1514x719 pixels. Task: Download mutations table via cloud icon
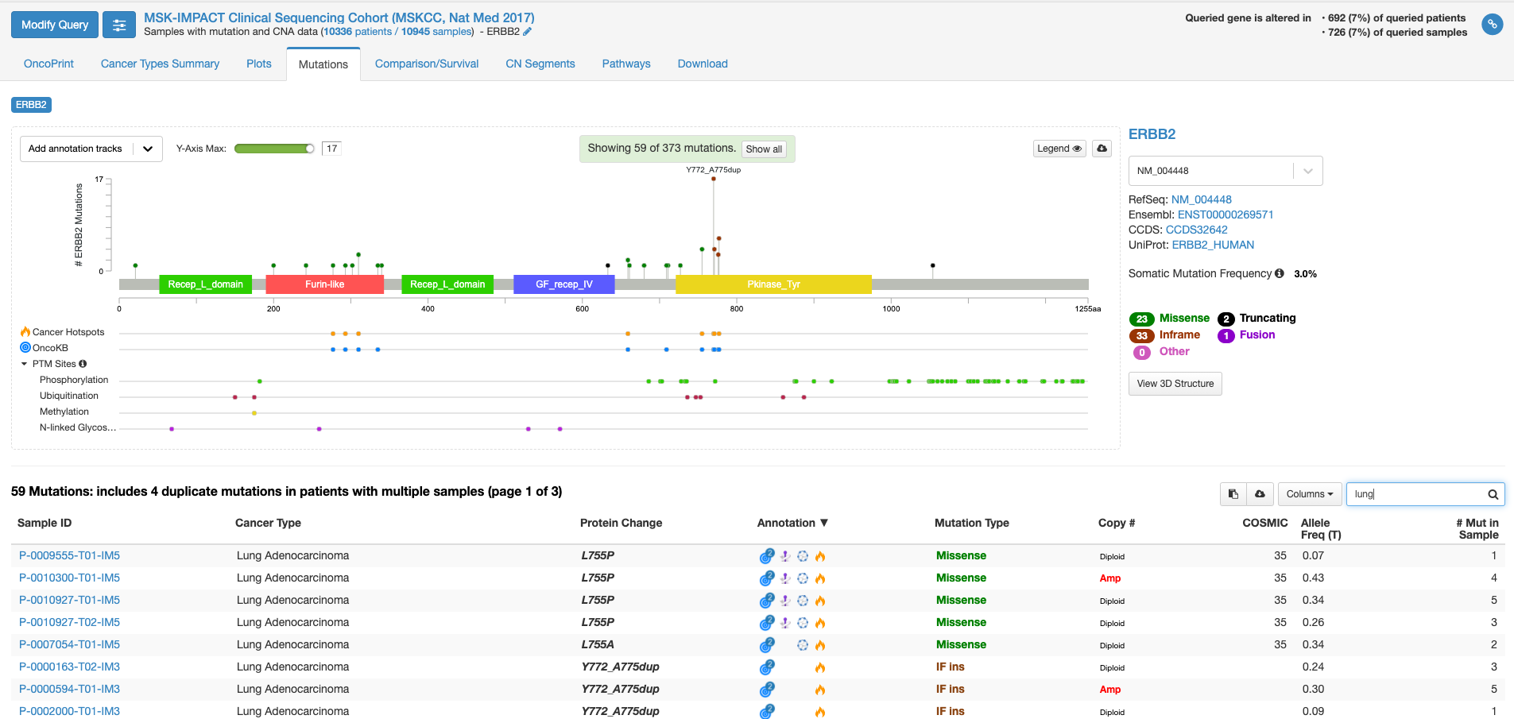[1260, 494]
